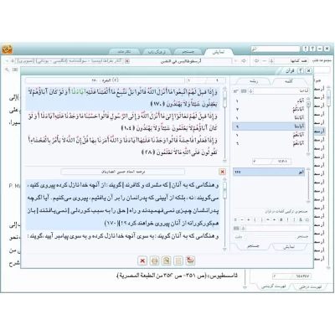Screen dimensions: 335x335
Task: Select last word row with count ۶
Action: pos(269,143)
